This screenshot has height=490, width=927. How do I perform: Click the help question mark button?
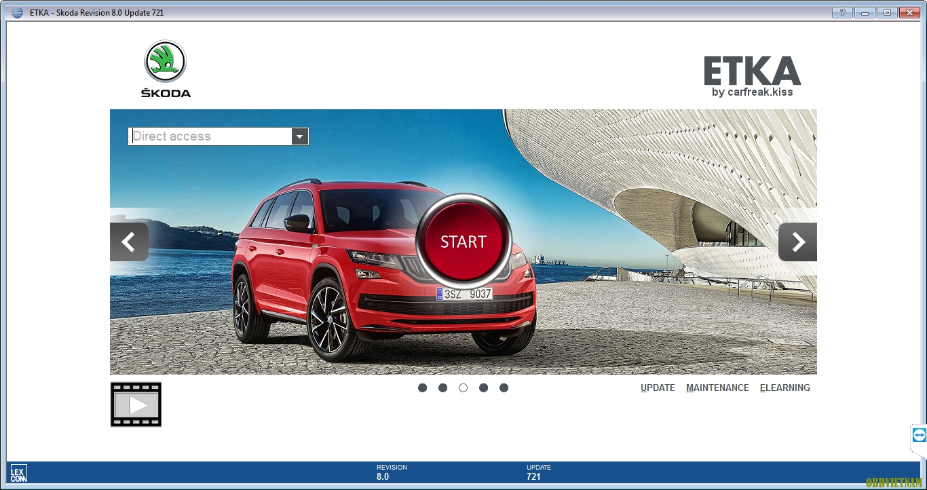pos(842,12)
